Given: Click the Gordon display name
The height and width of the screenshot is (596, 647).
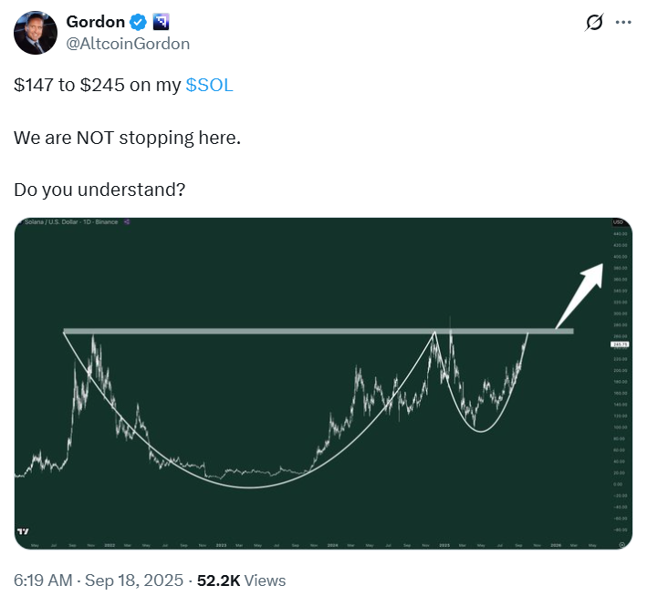Looking at the screenshot, I should click(95, 22).
